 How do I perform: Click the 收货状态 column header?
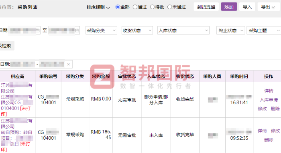(x=185, y=76)
